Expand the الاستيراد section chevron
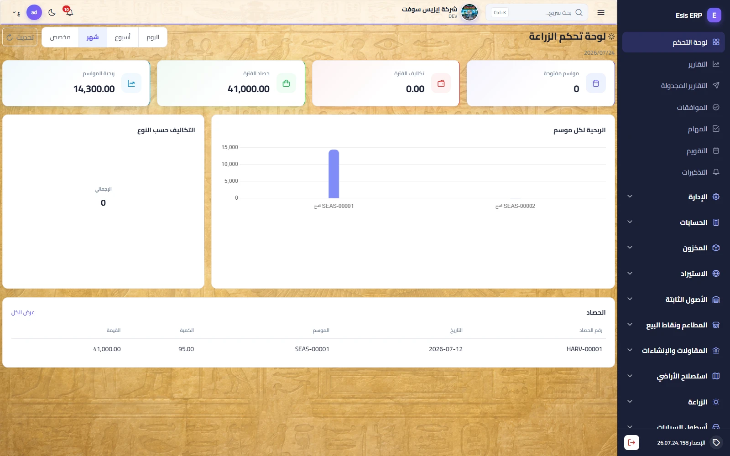730x456 pixels. 630,274
